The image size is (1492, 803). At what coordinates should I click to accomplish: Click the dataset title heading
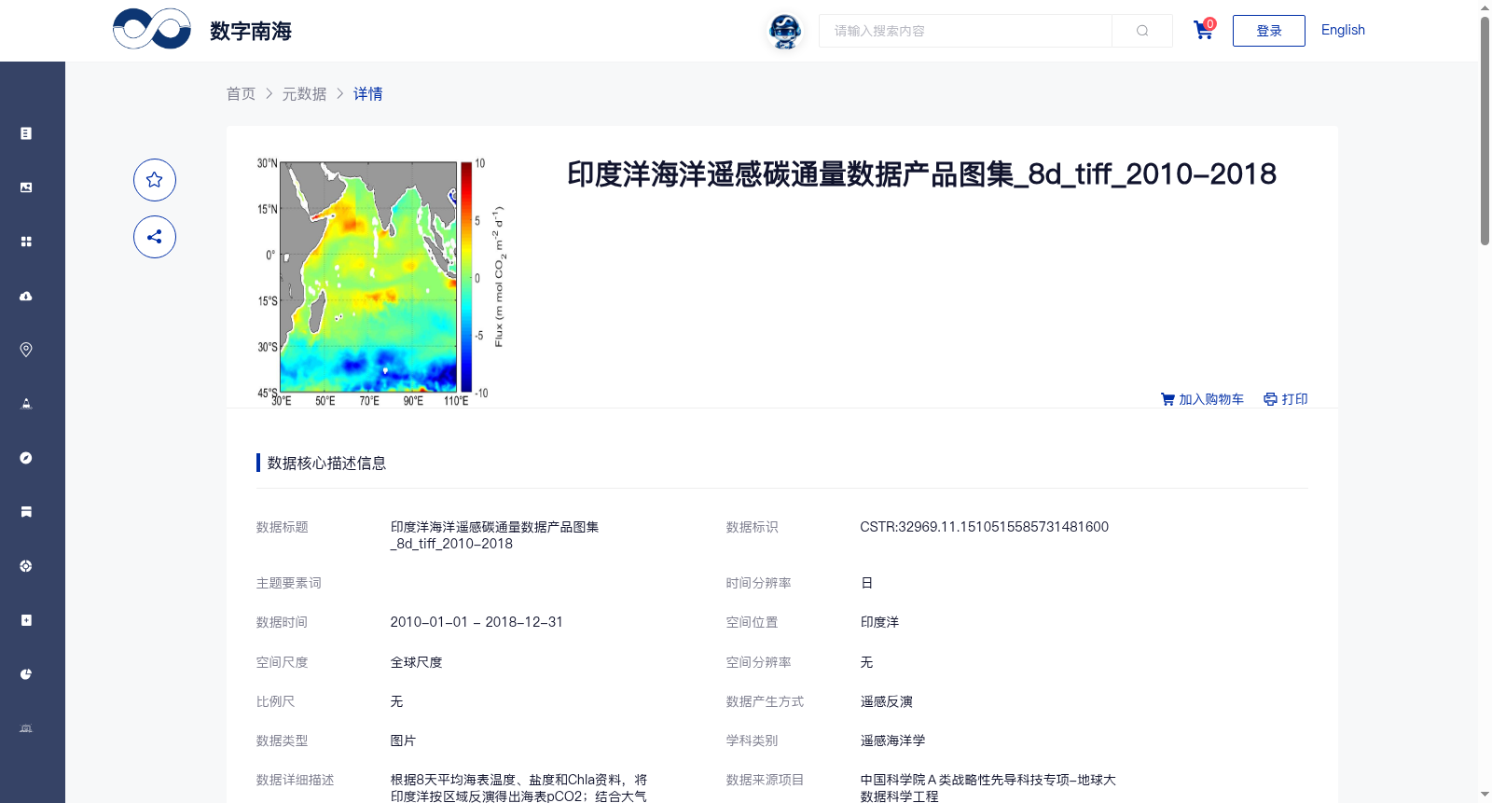point(921,174)
